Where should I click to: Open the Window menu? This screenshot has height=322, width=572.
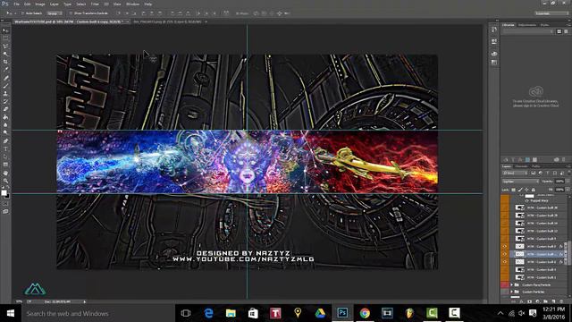click(x=132, y=4)
